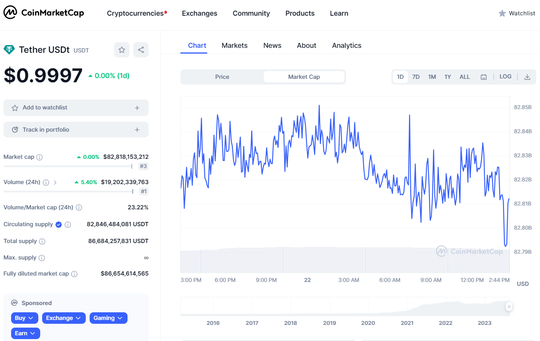The height and width of the screenshot is (341, 540).
Task: Switch to the Analytics tab
Action: click(x=347, y=46)
